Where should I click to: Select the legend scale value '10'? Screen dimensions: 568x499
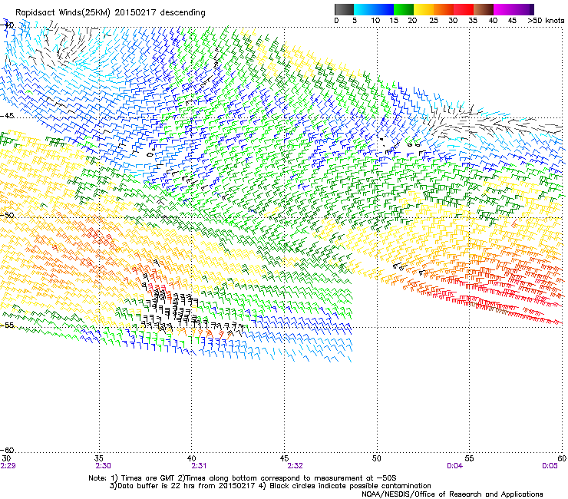pos(375,20)
